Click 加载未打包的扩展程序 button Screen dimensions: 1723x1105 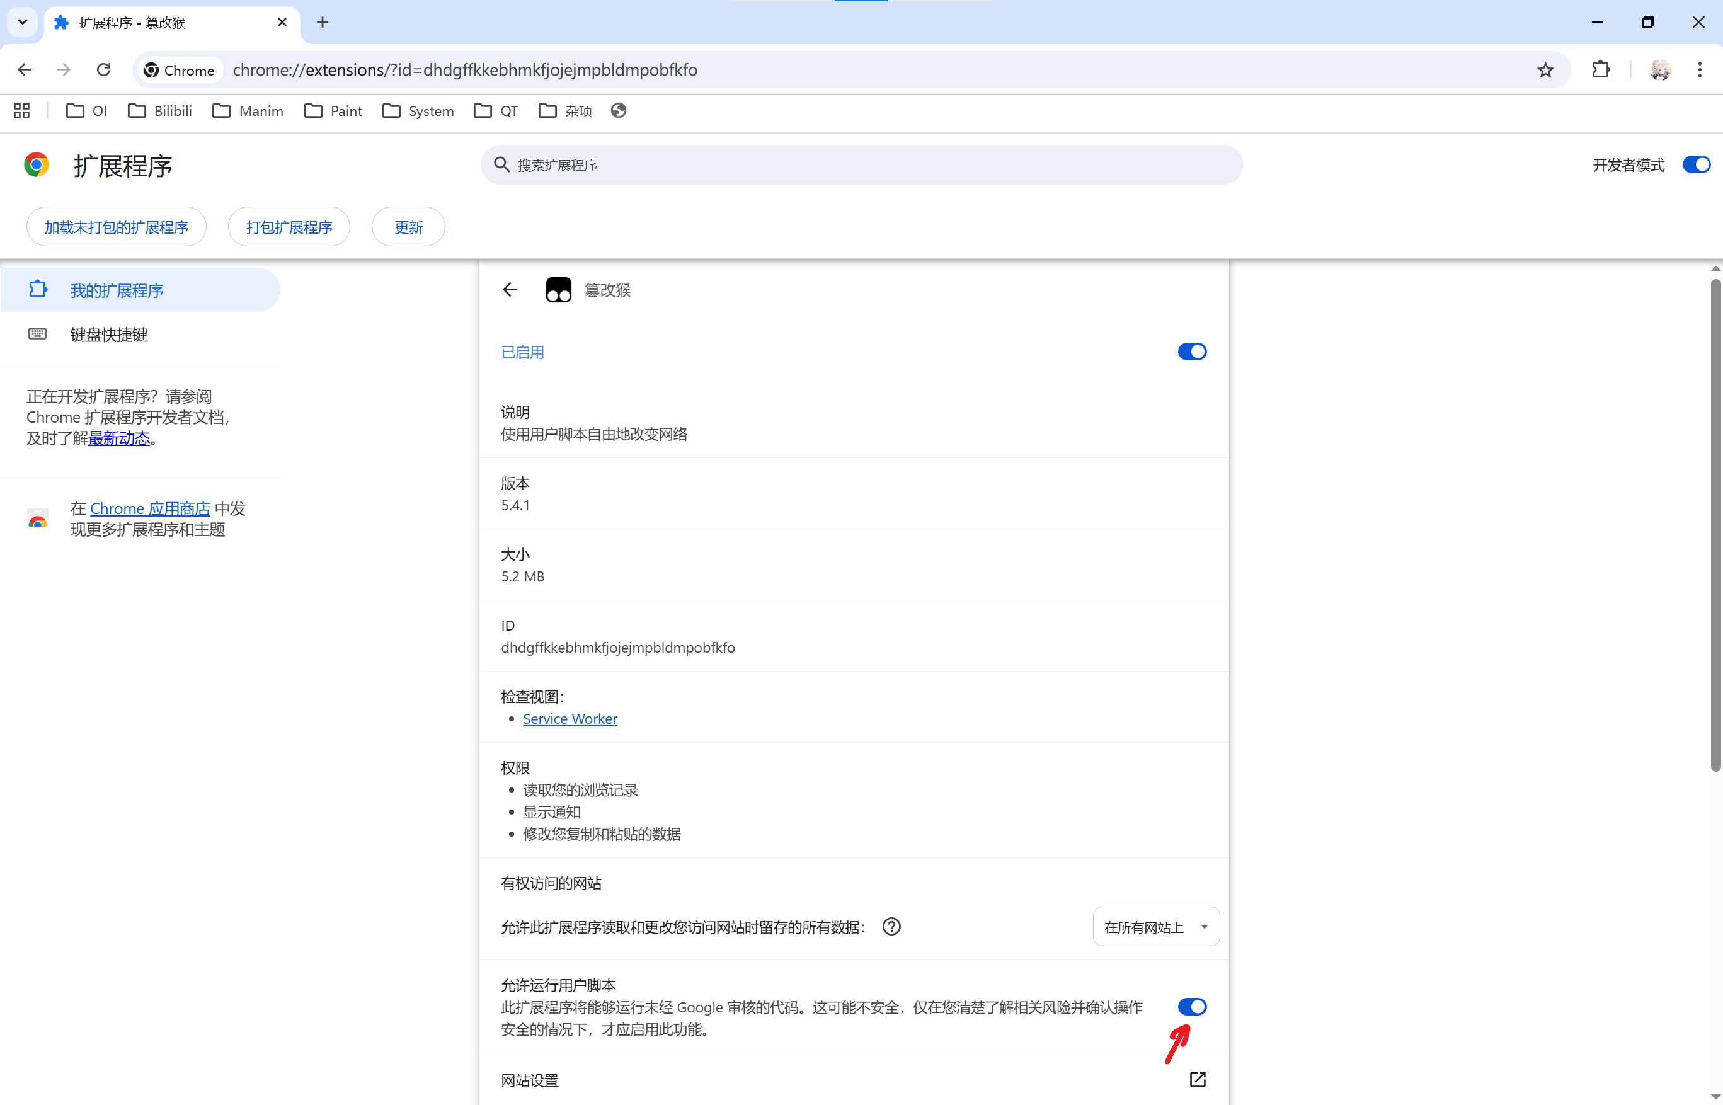[x=116, y=227]
